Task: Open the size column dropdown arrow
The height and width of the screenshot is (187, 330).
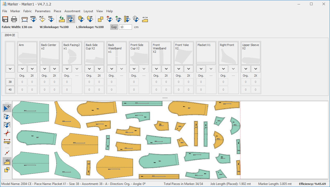Action: coord(10,69)
